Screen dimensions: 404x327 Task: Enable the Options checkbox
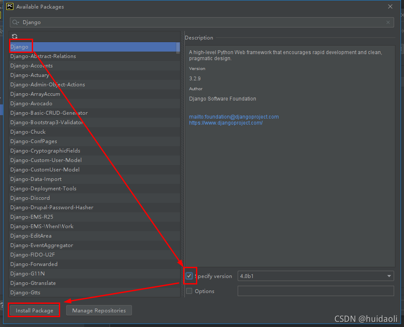tap(189, 291)
